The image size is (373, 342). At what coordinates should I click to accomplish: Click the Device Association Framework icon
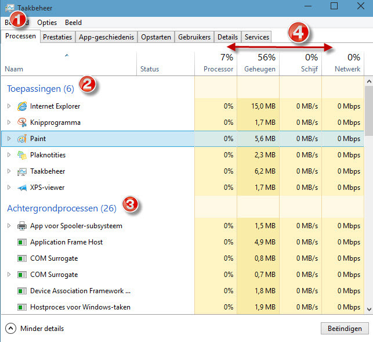click(x=22, y=291)
